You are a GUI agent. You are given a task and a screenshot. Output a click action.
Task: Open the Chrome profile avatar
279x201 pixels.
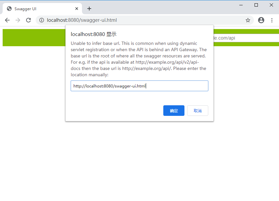tap(261, 20)
